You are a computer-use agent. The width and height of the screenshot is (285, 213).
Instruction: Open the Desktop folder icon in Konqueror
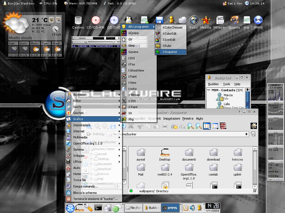[165, 155]
